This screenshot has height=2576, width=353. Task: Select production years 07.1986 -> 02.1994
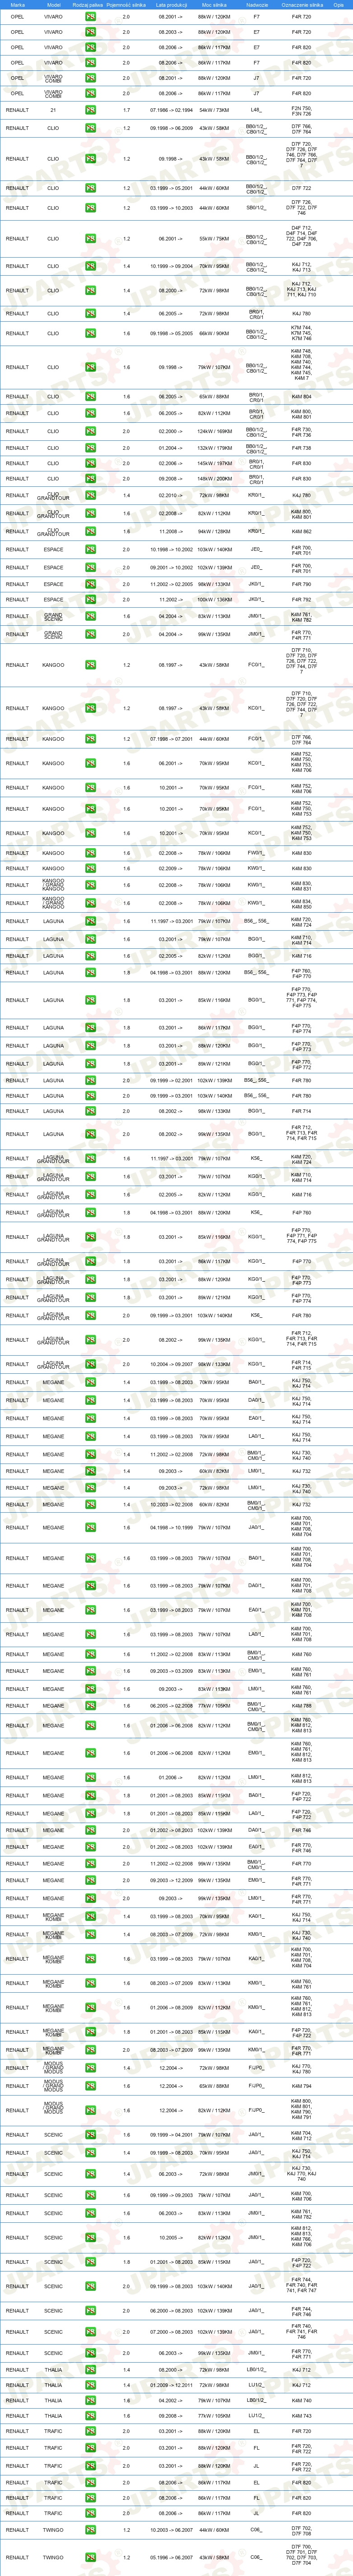172,110
